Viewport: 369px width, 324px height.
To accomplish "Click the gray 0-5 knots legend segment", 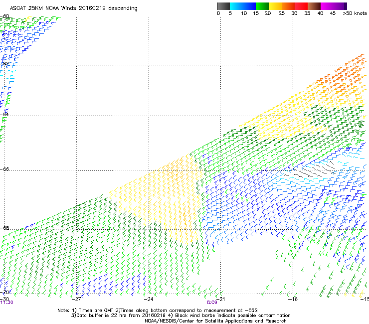I will click(223, 6).
